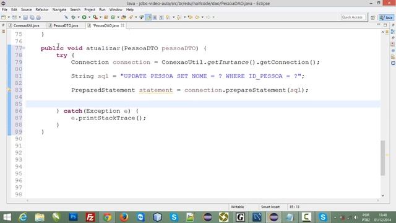Screen dimensions: 396x223
Task: Open the New Java Class dropdown arrow
Action: [118, 17]
